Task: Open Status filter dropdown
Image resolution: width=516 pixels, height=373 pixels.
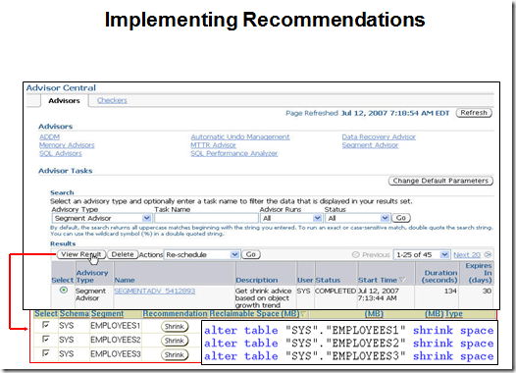Action: point(357,218)
